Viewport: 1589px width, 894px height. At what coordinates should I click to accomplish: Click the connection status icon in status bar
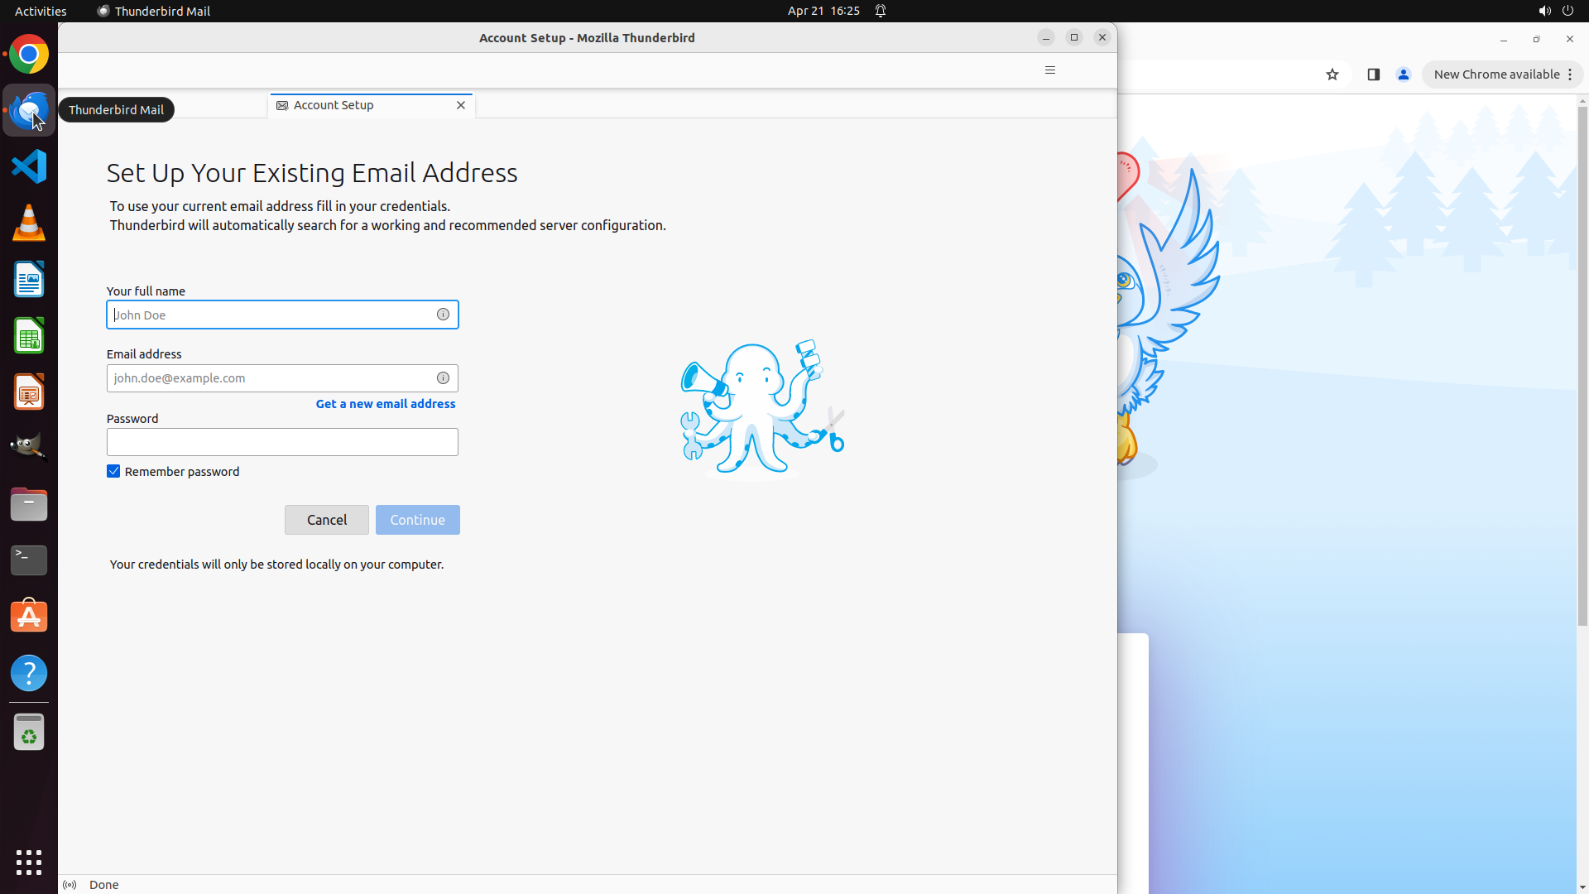pos(70,885)
